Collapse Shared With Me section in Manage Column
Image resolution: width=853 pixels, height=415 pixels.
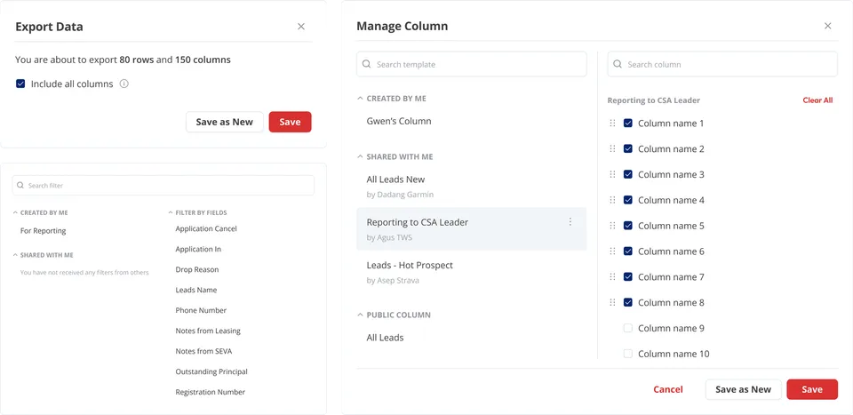360,156
